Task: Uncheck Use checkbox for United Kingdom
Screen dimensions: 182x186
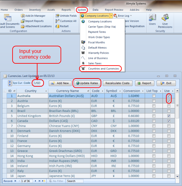Action: (x=169, y=116)
